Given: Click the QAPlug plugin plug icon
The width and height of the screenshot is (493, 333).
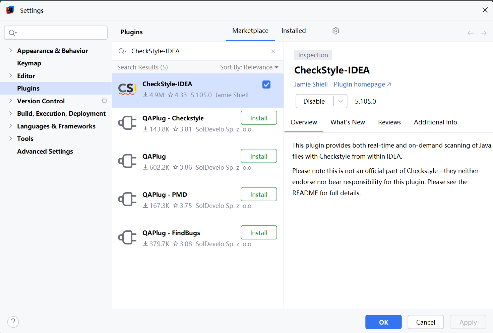Looking at the screenshot, I should pyautogui.click(x=127, y=161).
